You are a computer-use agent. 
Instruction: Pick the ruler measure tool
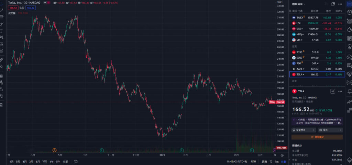pyautogui.click(x=2, y=60)
